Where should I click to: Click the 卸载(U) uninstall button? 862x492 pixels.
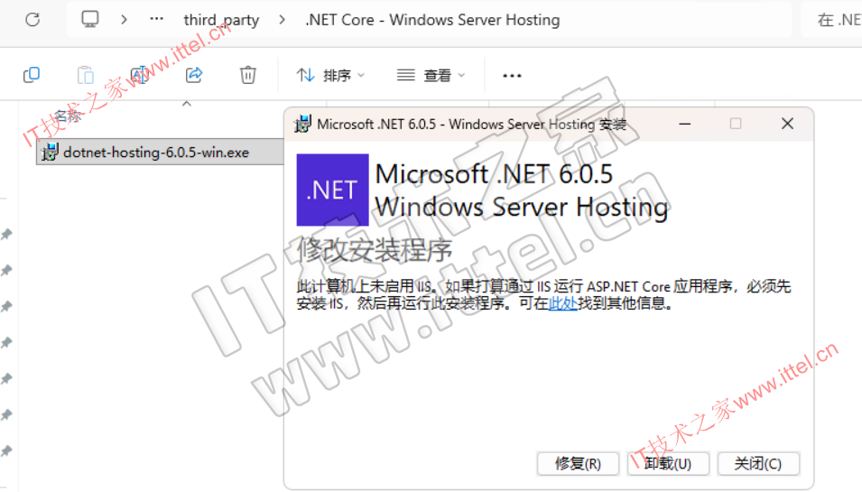(x=669, y=464)
